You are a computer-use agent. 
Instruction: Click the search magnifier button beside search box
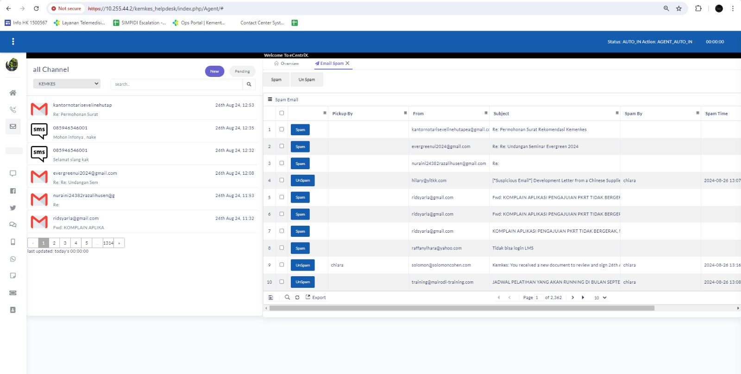249,84
